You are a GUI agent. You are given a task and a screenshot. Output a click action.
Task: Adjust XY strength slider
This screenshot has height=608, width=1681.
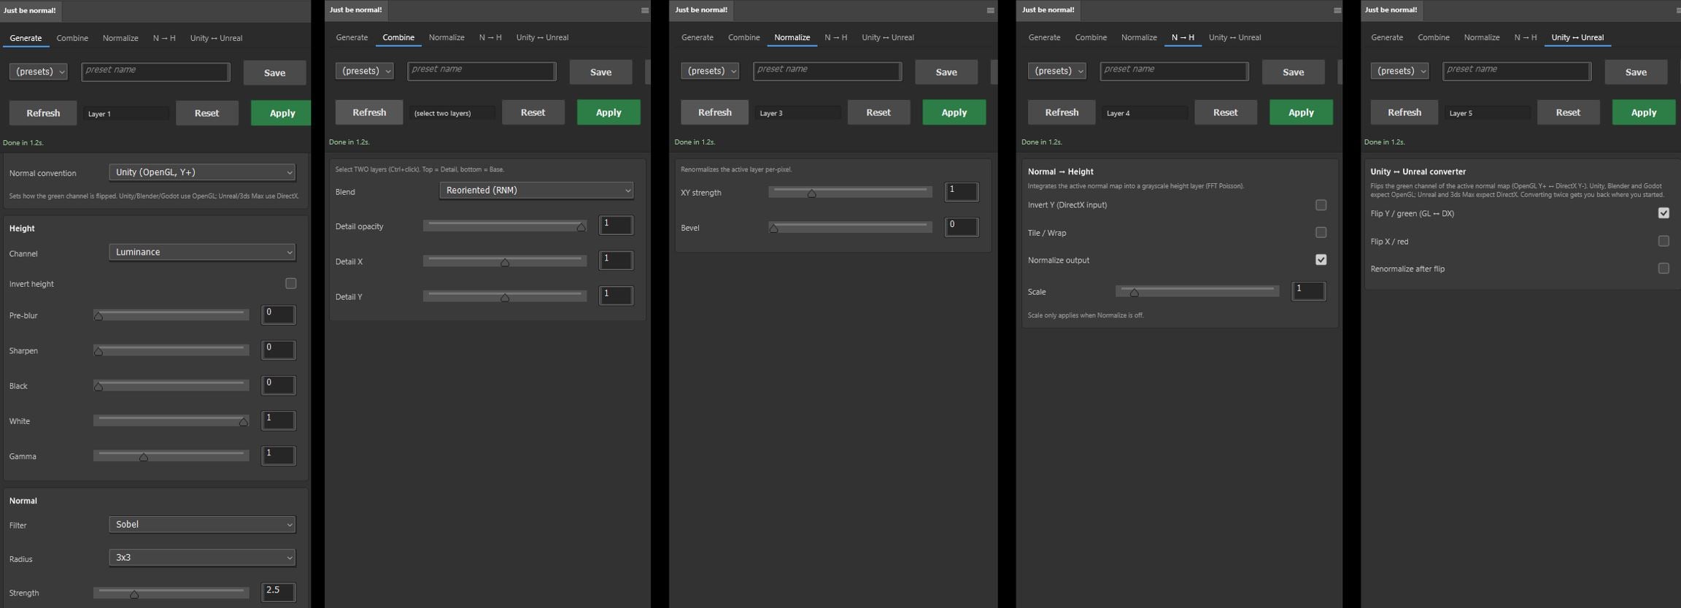(851, 193)
